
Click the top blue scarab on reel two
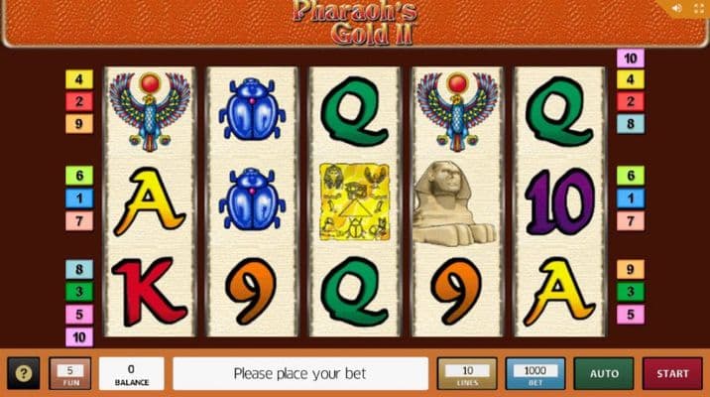click(252, 109)
